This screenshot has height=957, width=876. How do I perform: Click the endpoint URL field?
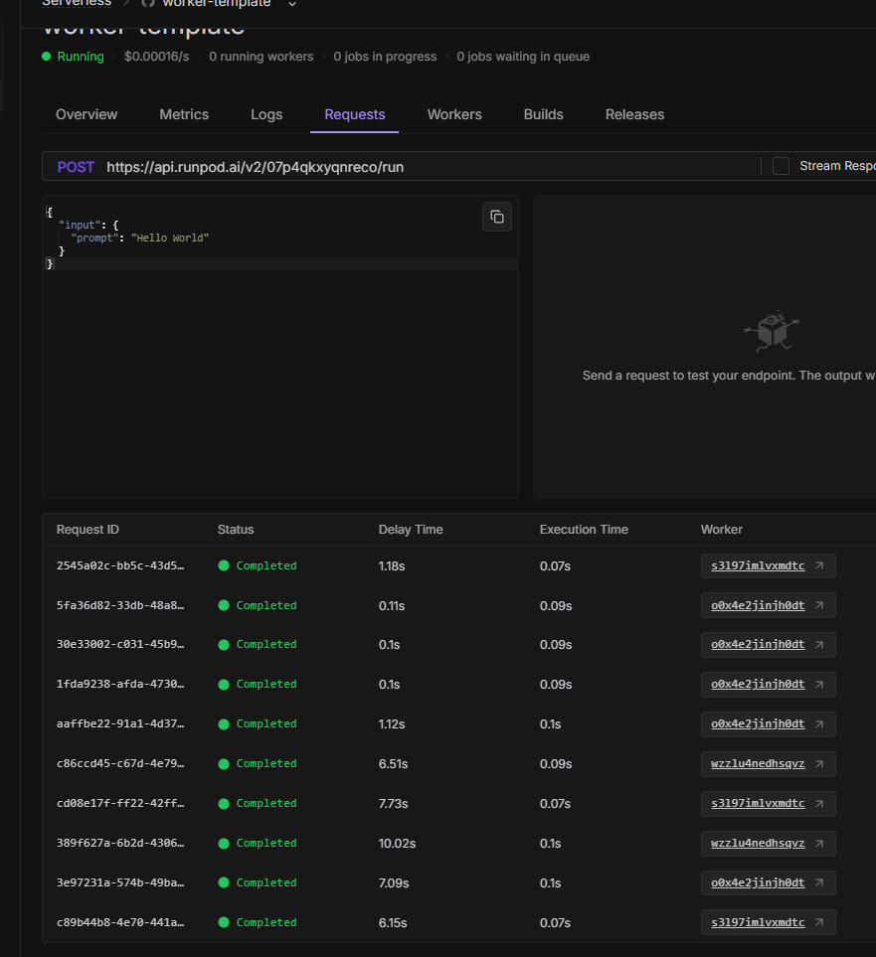tap(255, 167)
